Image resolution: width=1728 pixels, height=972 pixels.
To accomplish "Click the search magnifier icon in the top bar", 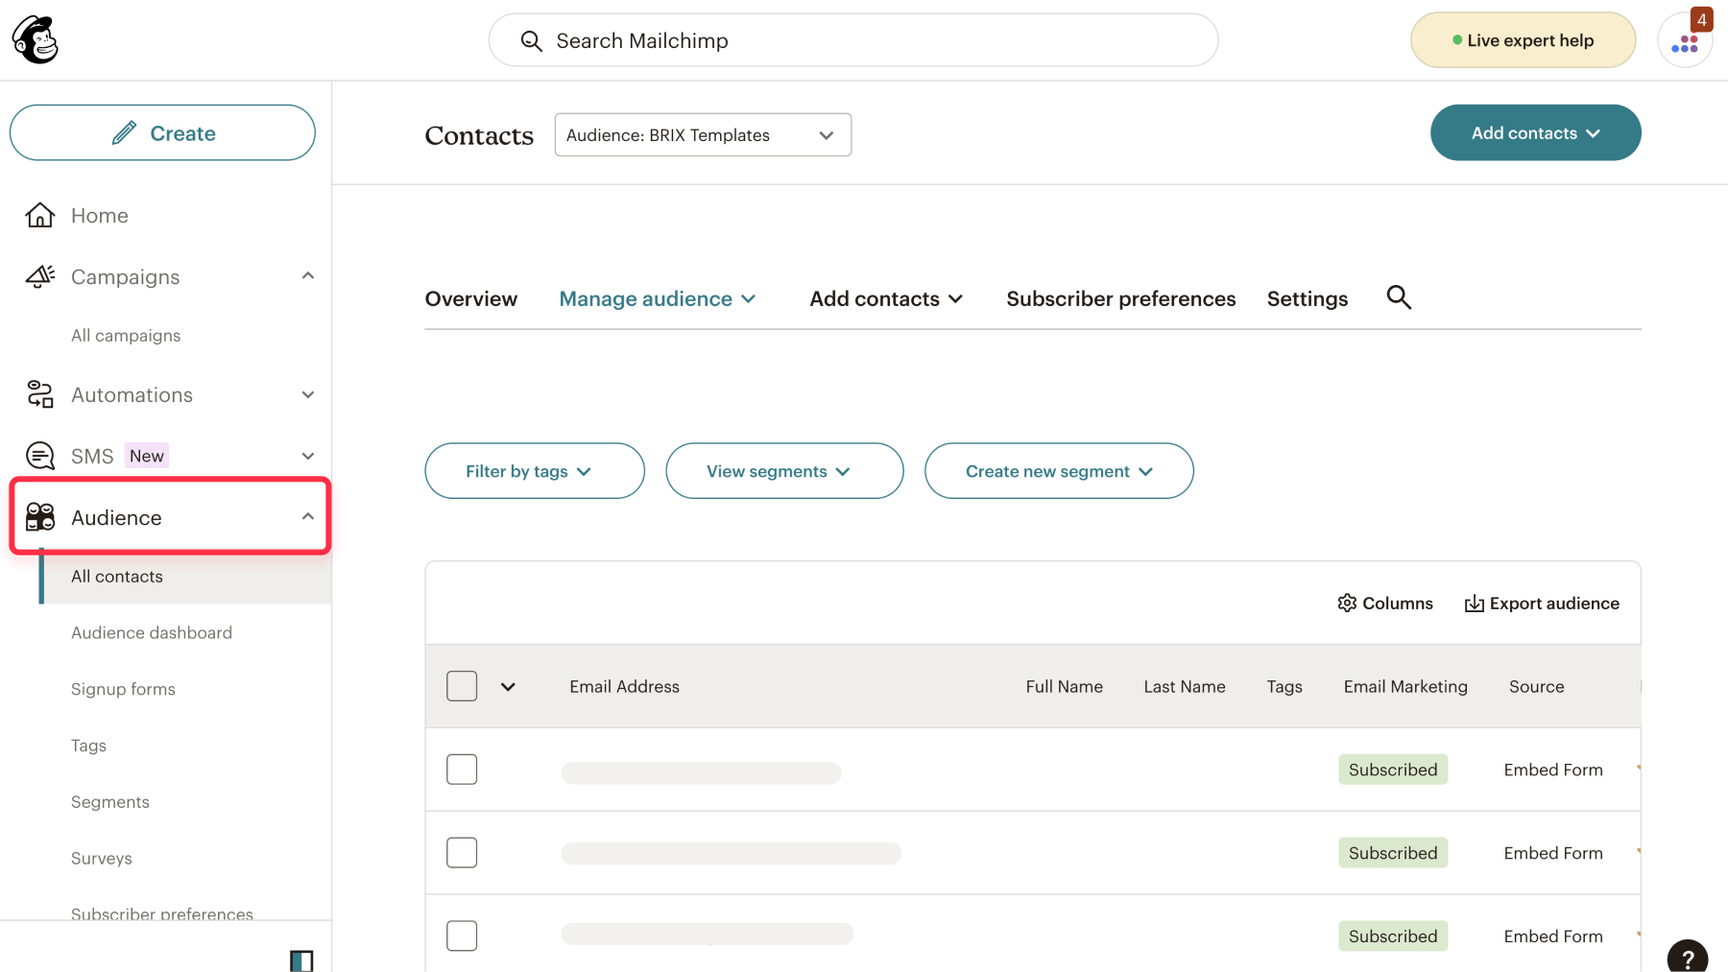I will click(531, 40).
